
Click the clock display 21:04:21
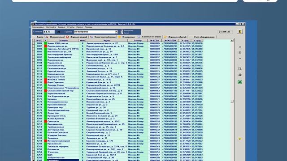pyautogui.click(x=225, y=32)
